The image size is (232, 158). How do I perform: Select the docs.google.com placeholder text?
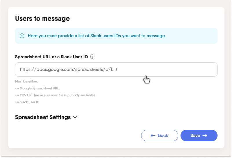click(x=68, y=69)
